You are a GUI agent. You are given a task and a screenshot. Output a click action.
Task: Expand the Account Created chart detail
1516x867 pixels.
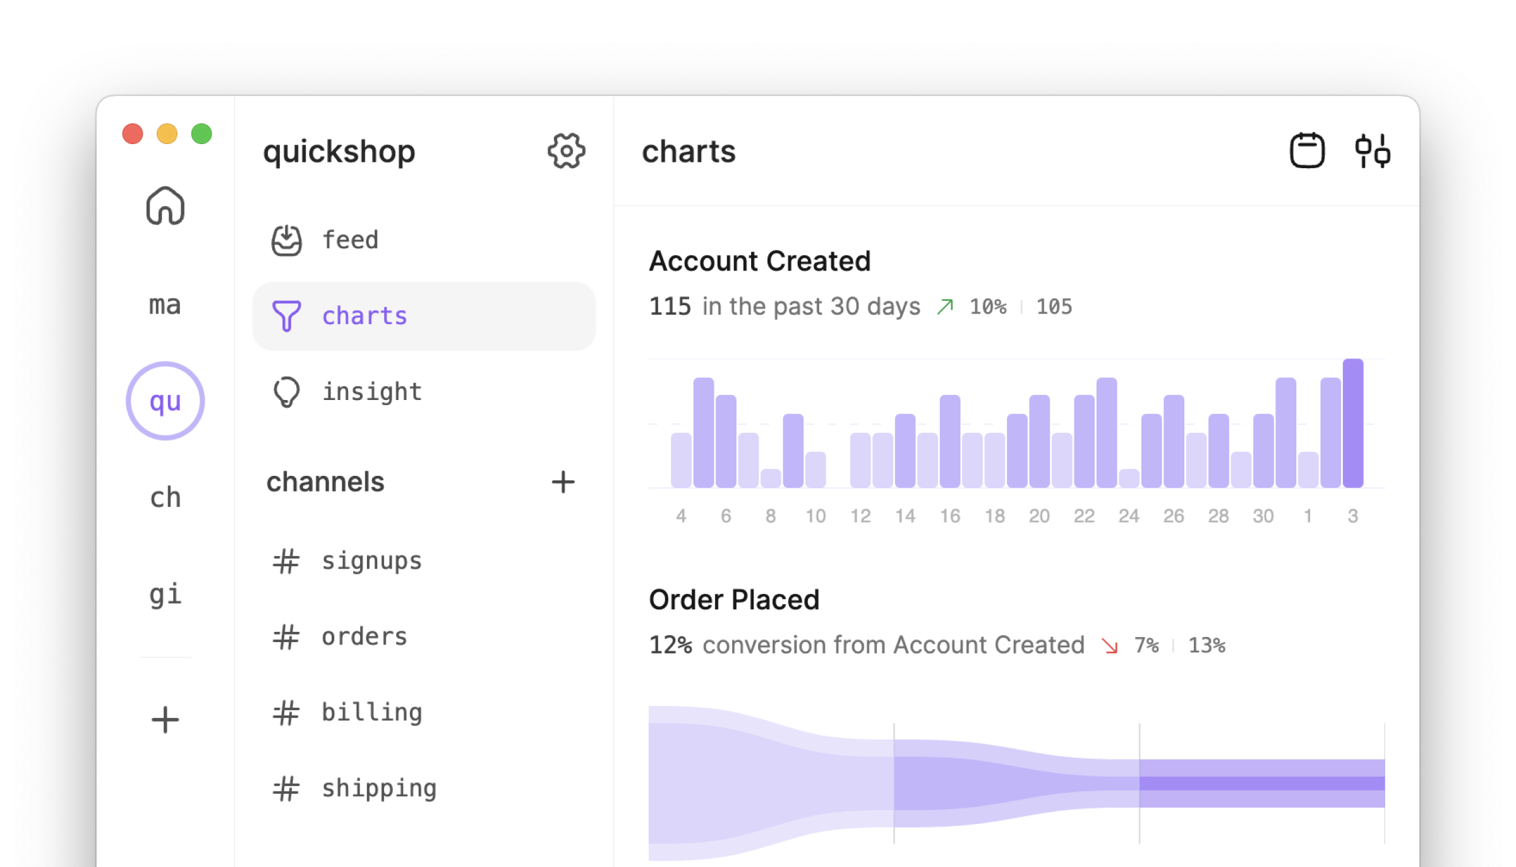point(758,260)
